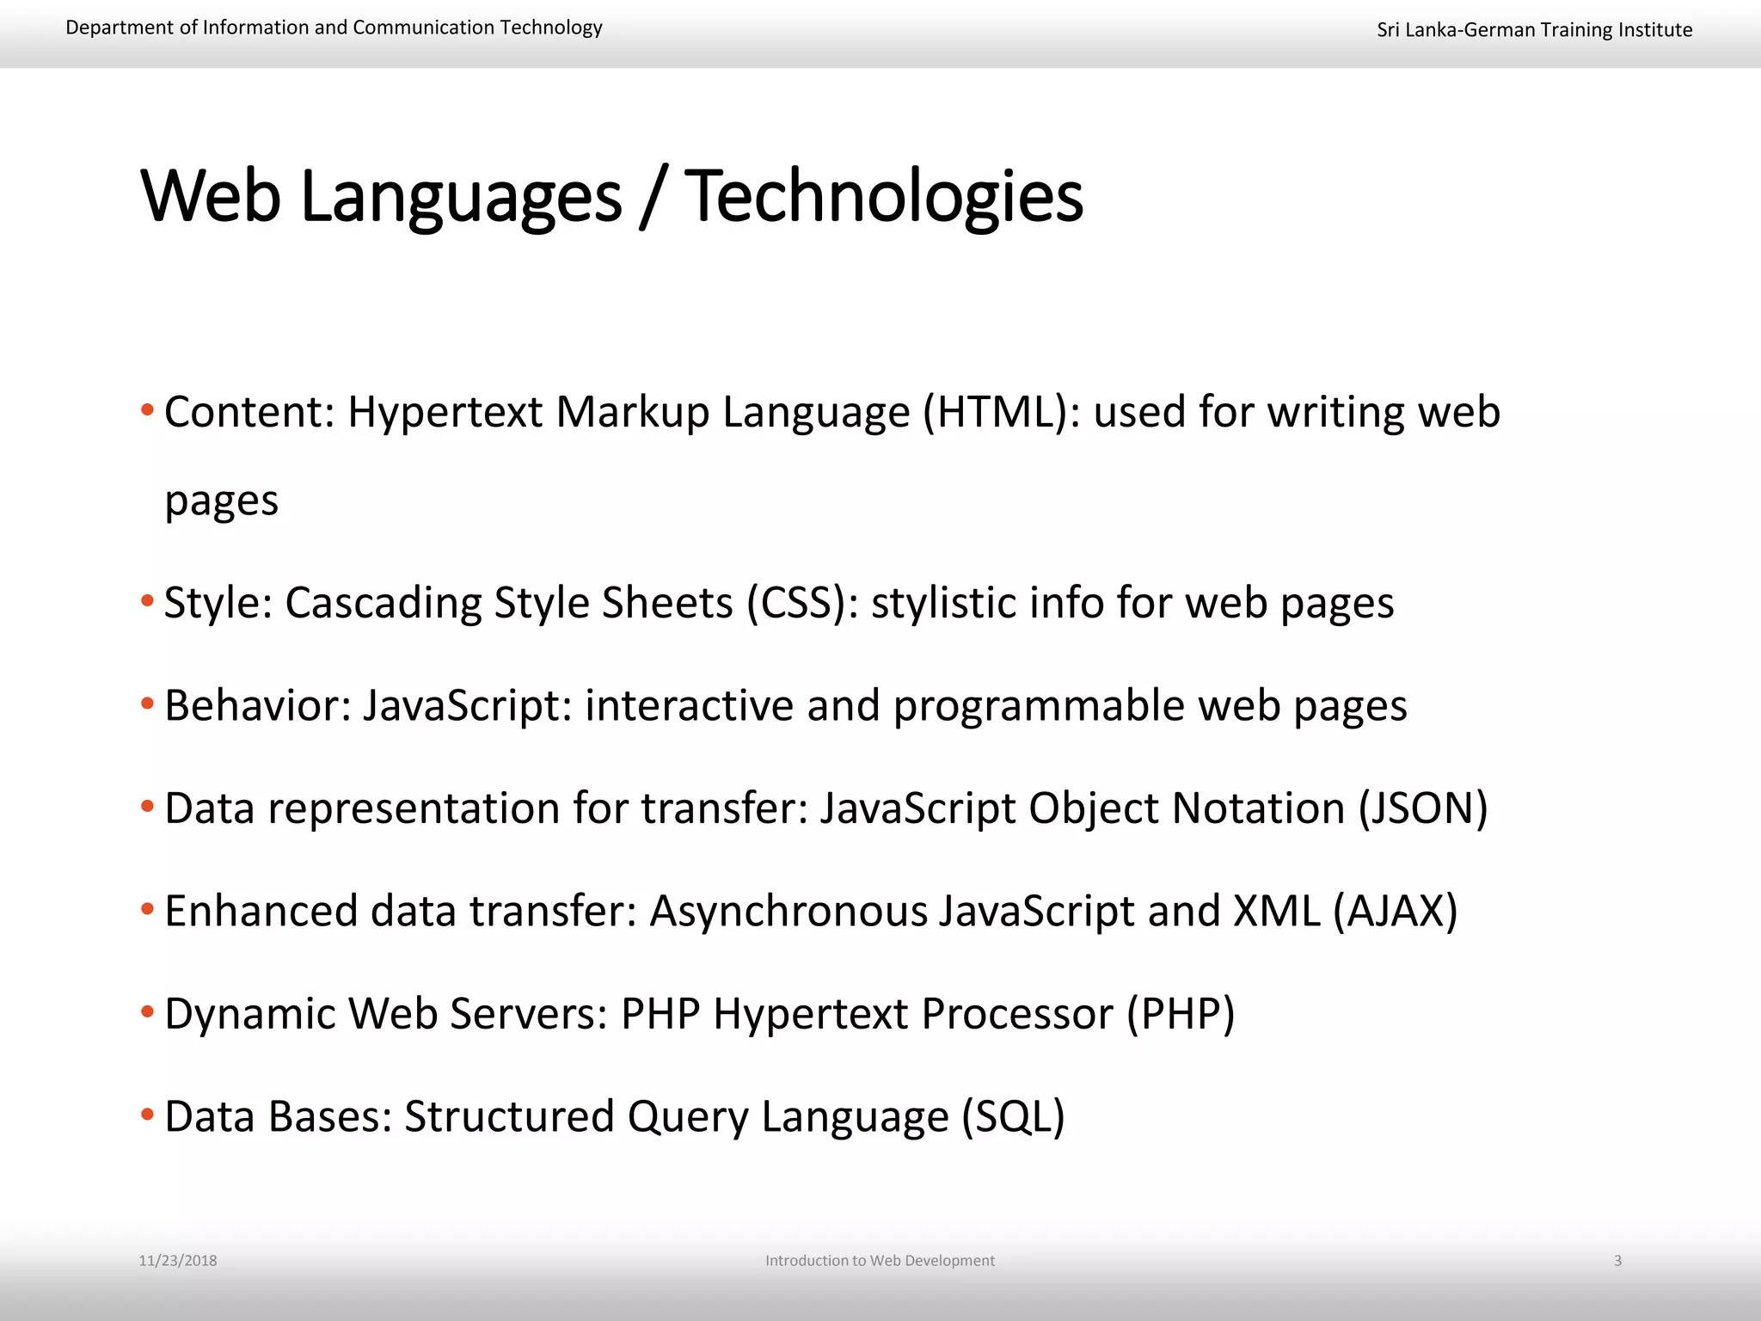Click the header 'Sri Lanka-German Training Institute'
Image resolution: width=1761 pixels, height=1321 pixels.
tap(1534, 30)
